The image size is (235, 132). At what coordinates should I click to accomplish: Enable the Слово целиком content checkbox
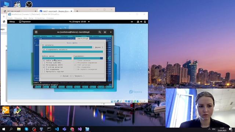75,60
